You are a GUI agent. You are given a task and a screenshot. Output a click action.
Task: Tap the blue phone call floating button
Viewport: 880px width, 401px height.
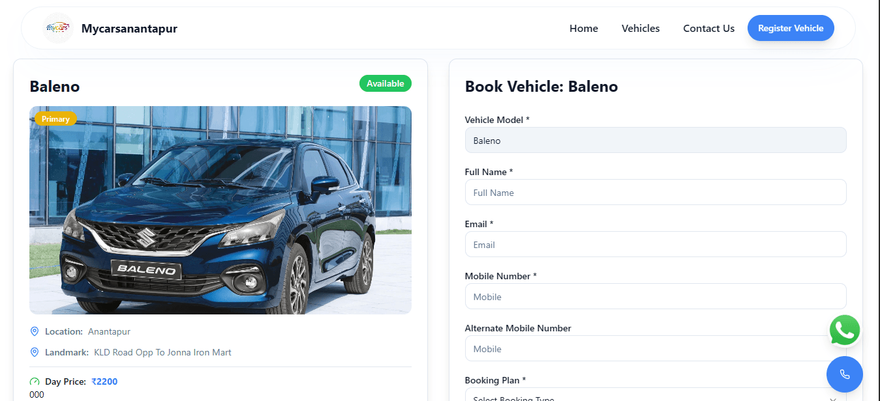(x=845, y=374)
